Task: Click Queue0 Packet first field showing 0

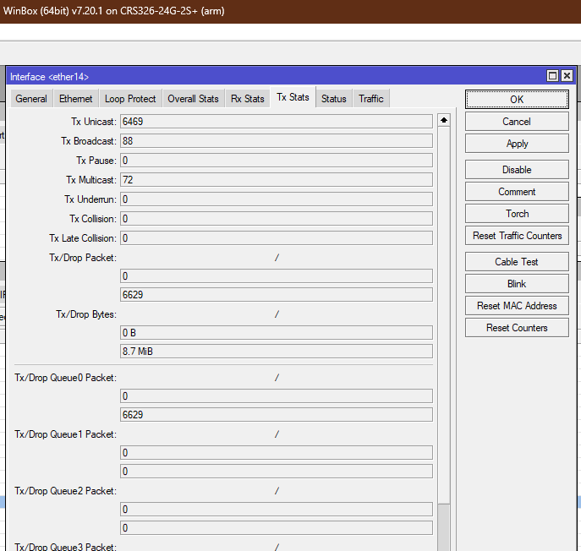Action: (276, 396)
